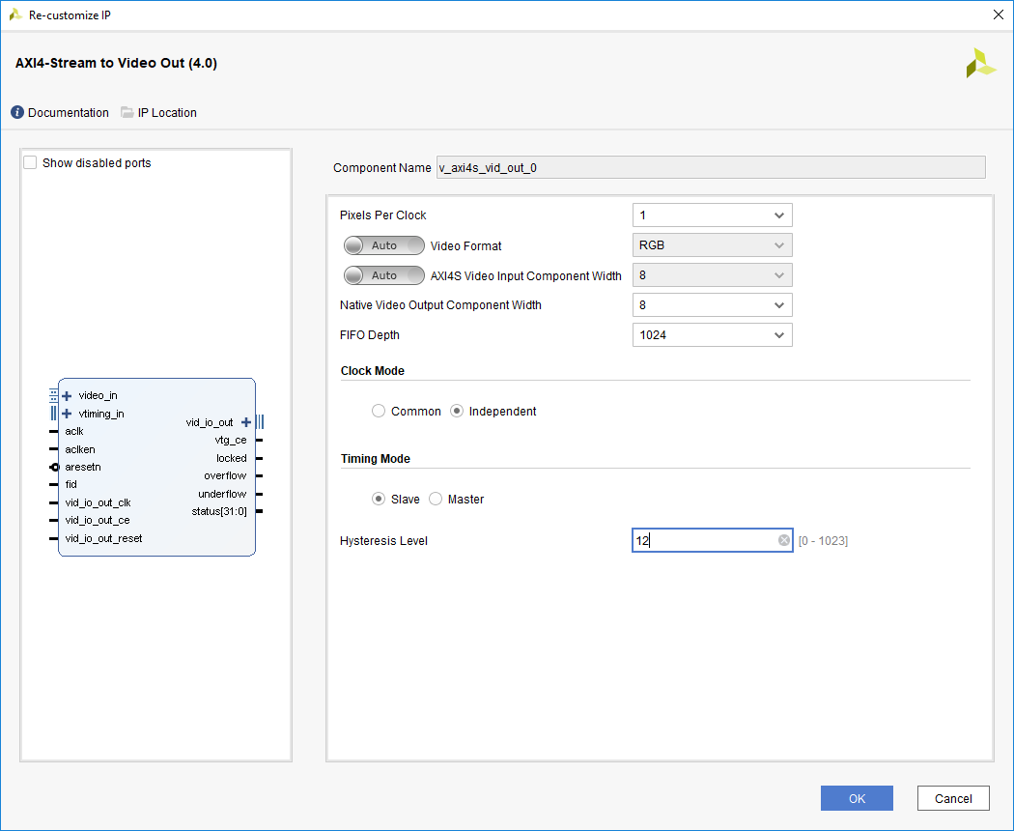Open the FIFO Depth dropdown
The image size is (1014, 831).
tap(712, 334)
